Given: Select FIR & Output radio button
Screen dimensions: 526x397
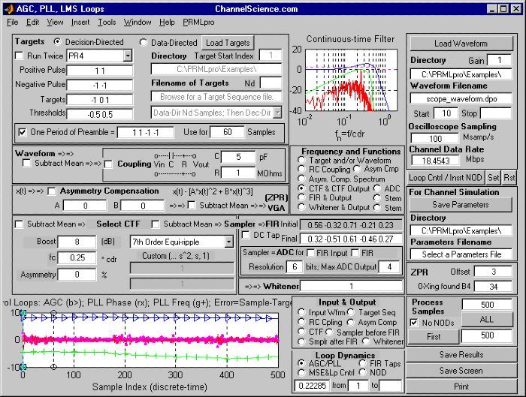Looking at the screenshot, I should tap(301, 197).
